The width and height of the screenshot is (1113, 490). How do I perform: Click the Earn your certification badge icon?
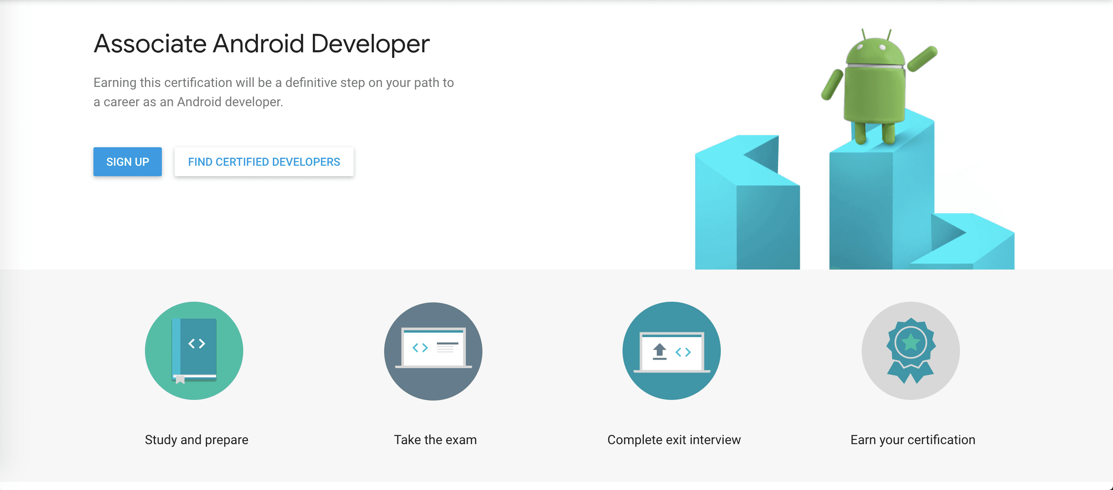[x=910, y=350]
